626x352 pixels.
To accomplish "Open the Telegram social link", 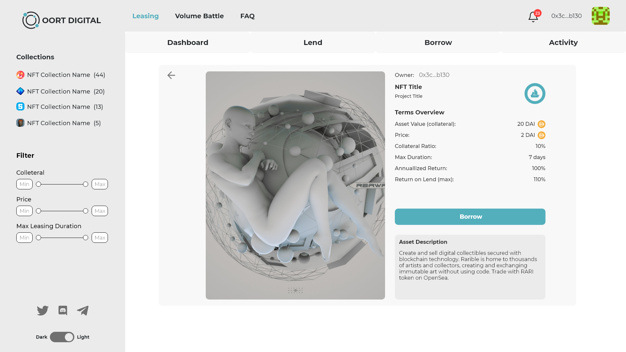I will tap(83, 311).
